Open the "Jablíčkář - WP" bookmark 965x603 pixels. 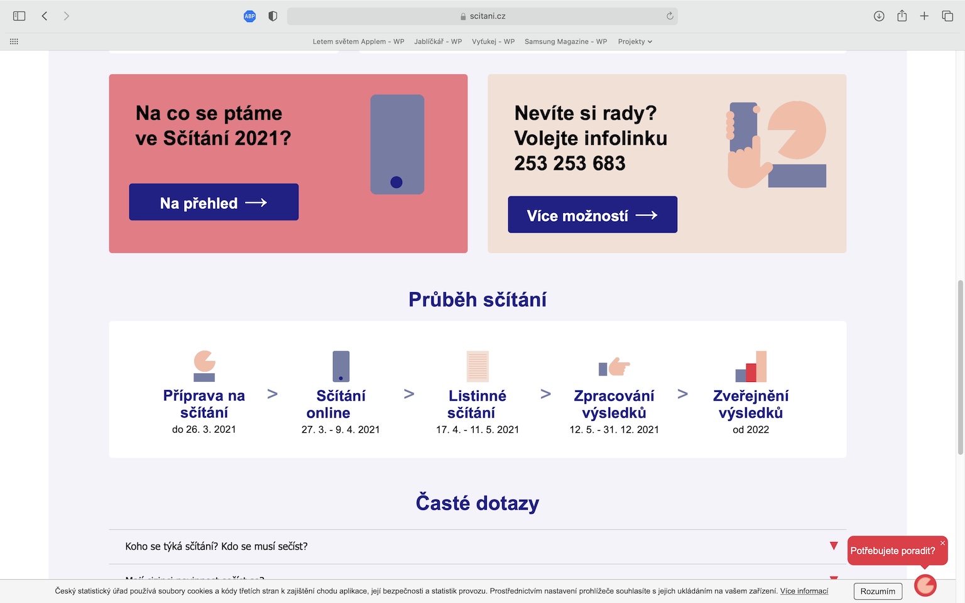438,41
